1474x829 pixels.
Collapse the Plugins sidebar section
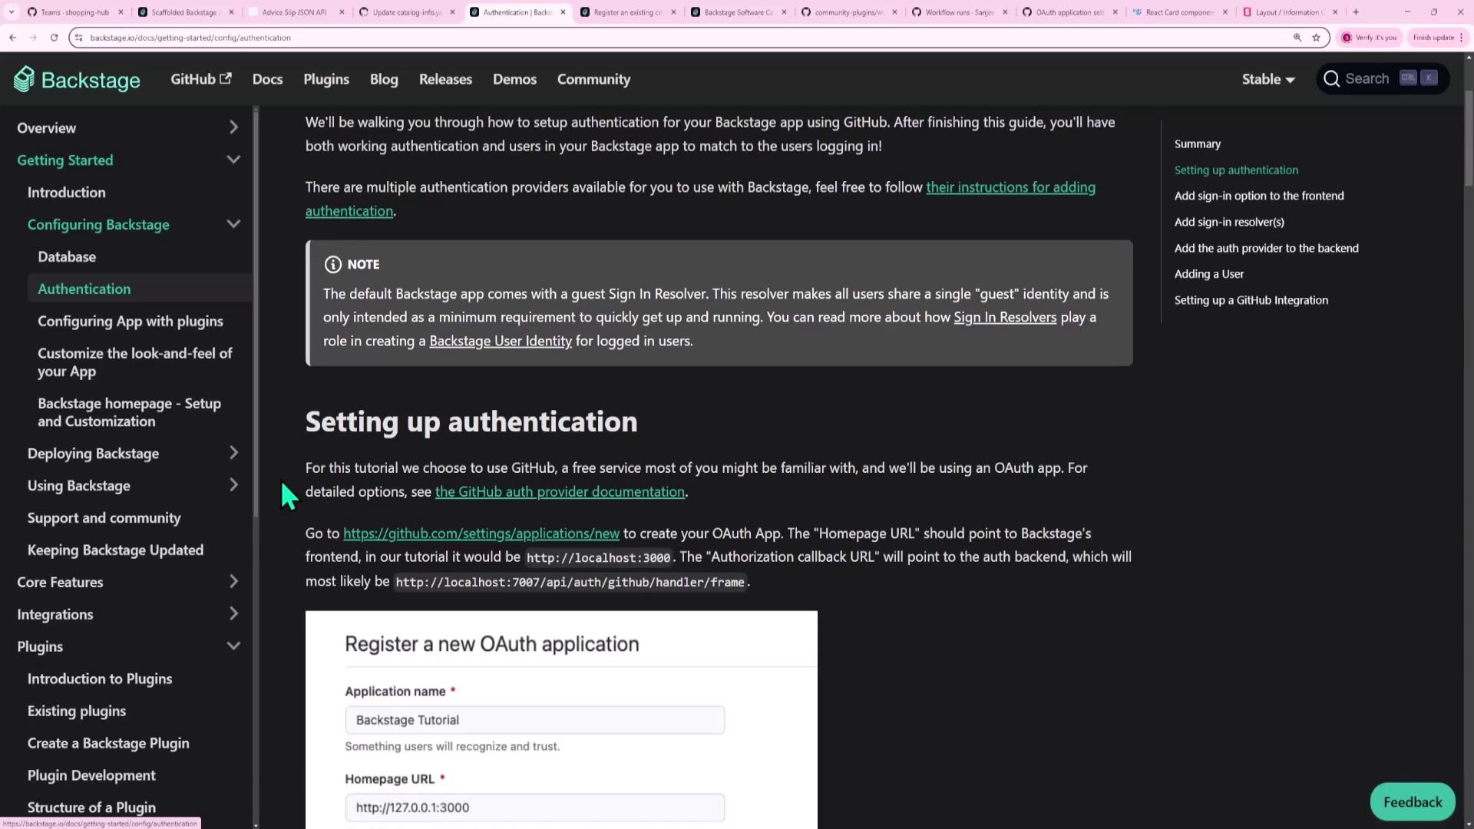pyautogui.click(x=233, y=646)
